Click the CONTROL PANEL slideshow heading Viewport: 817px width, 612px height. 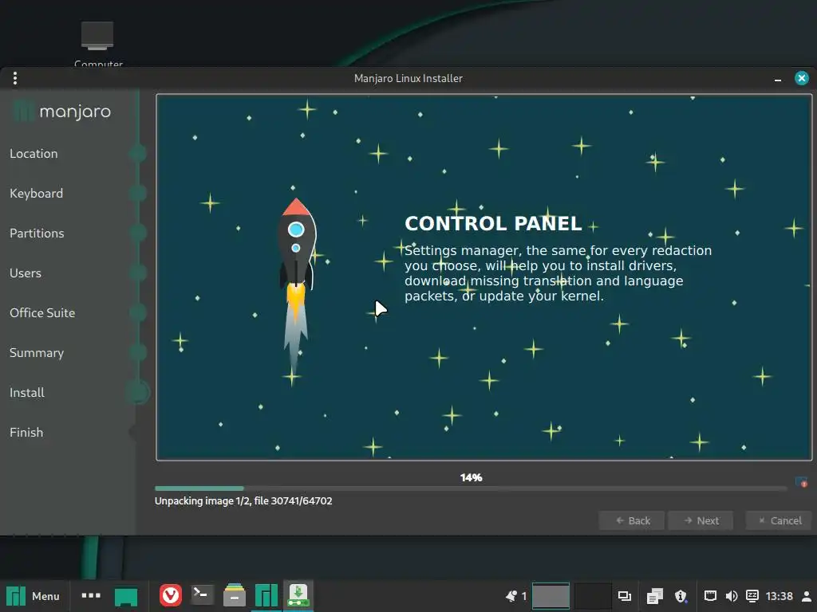pos(493,223)
